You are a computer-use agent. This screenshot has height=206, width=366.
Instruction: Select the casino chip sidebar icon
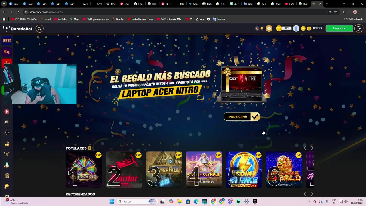(7, 122)
